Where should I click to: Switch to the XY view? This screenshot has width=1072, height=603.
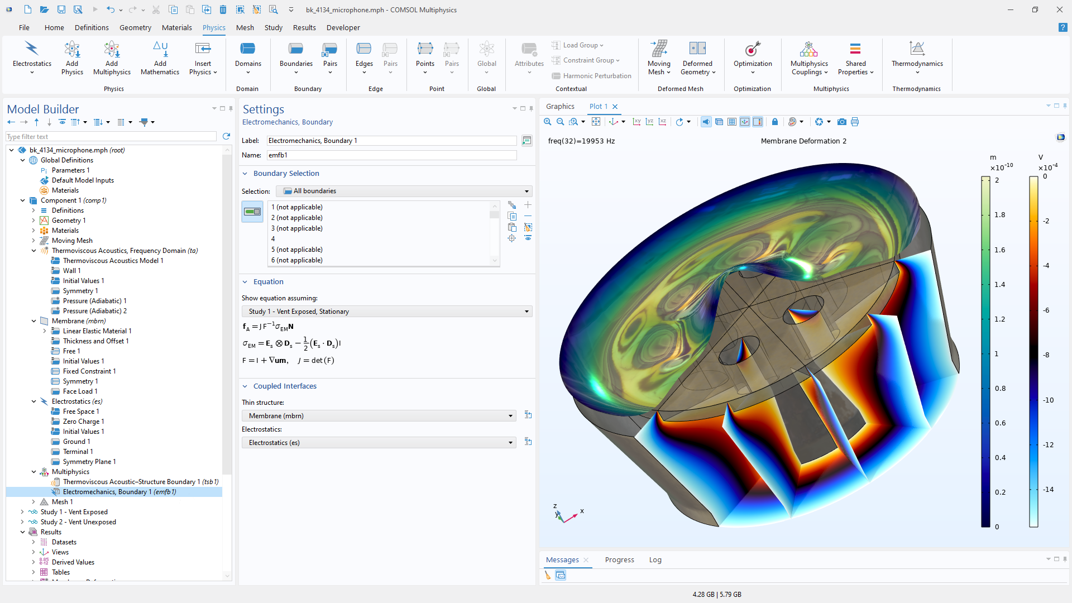636,122
